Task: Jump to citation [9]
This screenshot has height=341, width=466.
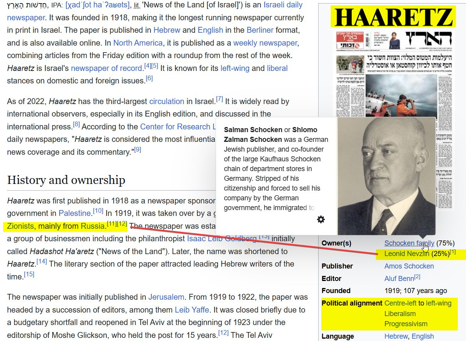Action: pos(138,149)
